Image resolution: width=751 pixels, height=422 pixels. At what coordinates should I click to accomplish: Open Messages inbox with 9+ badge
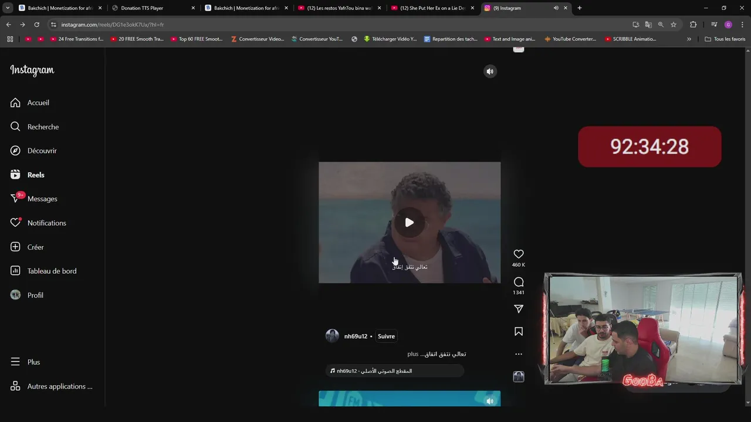[x=33, y=199]
